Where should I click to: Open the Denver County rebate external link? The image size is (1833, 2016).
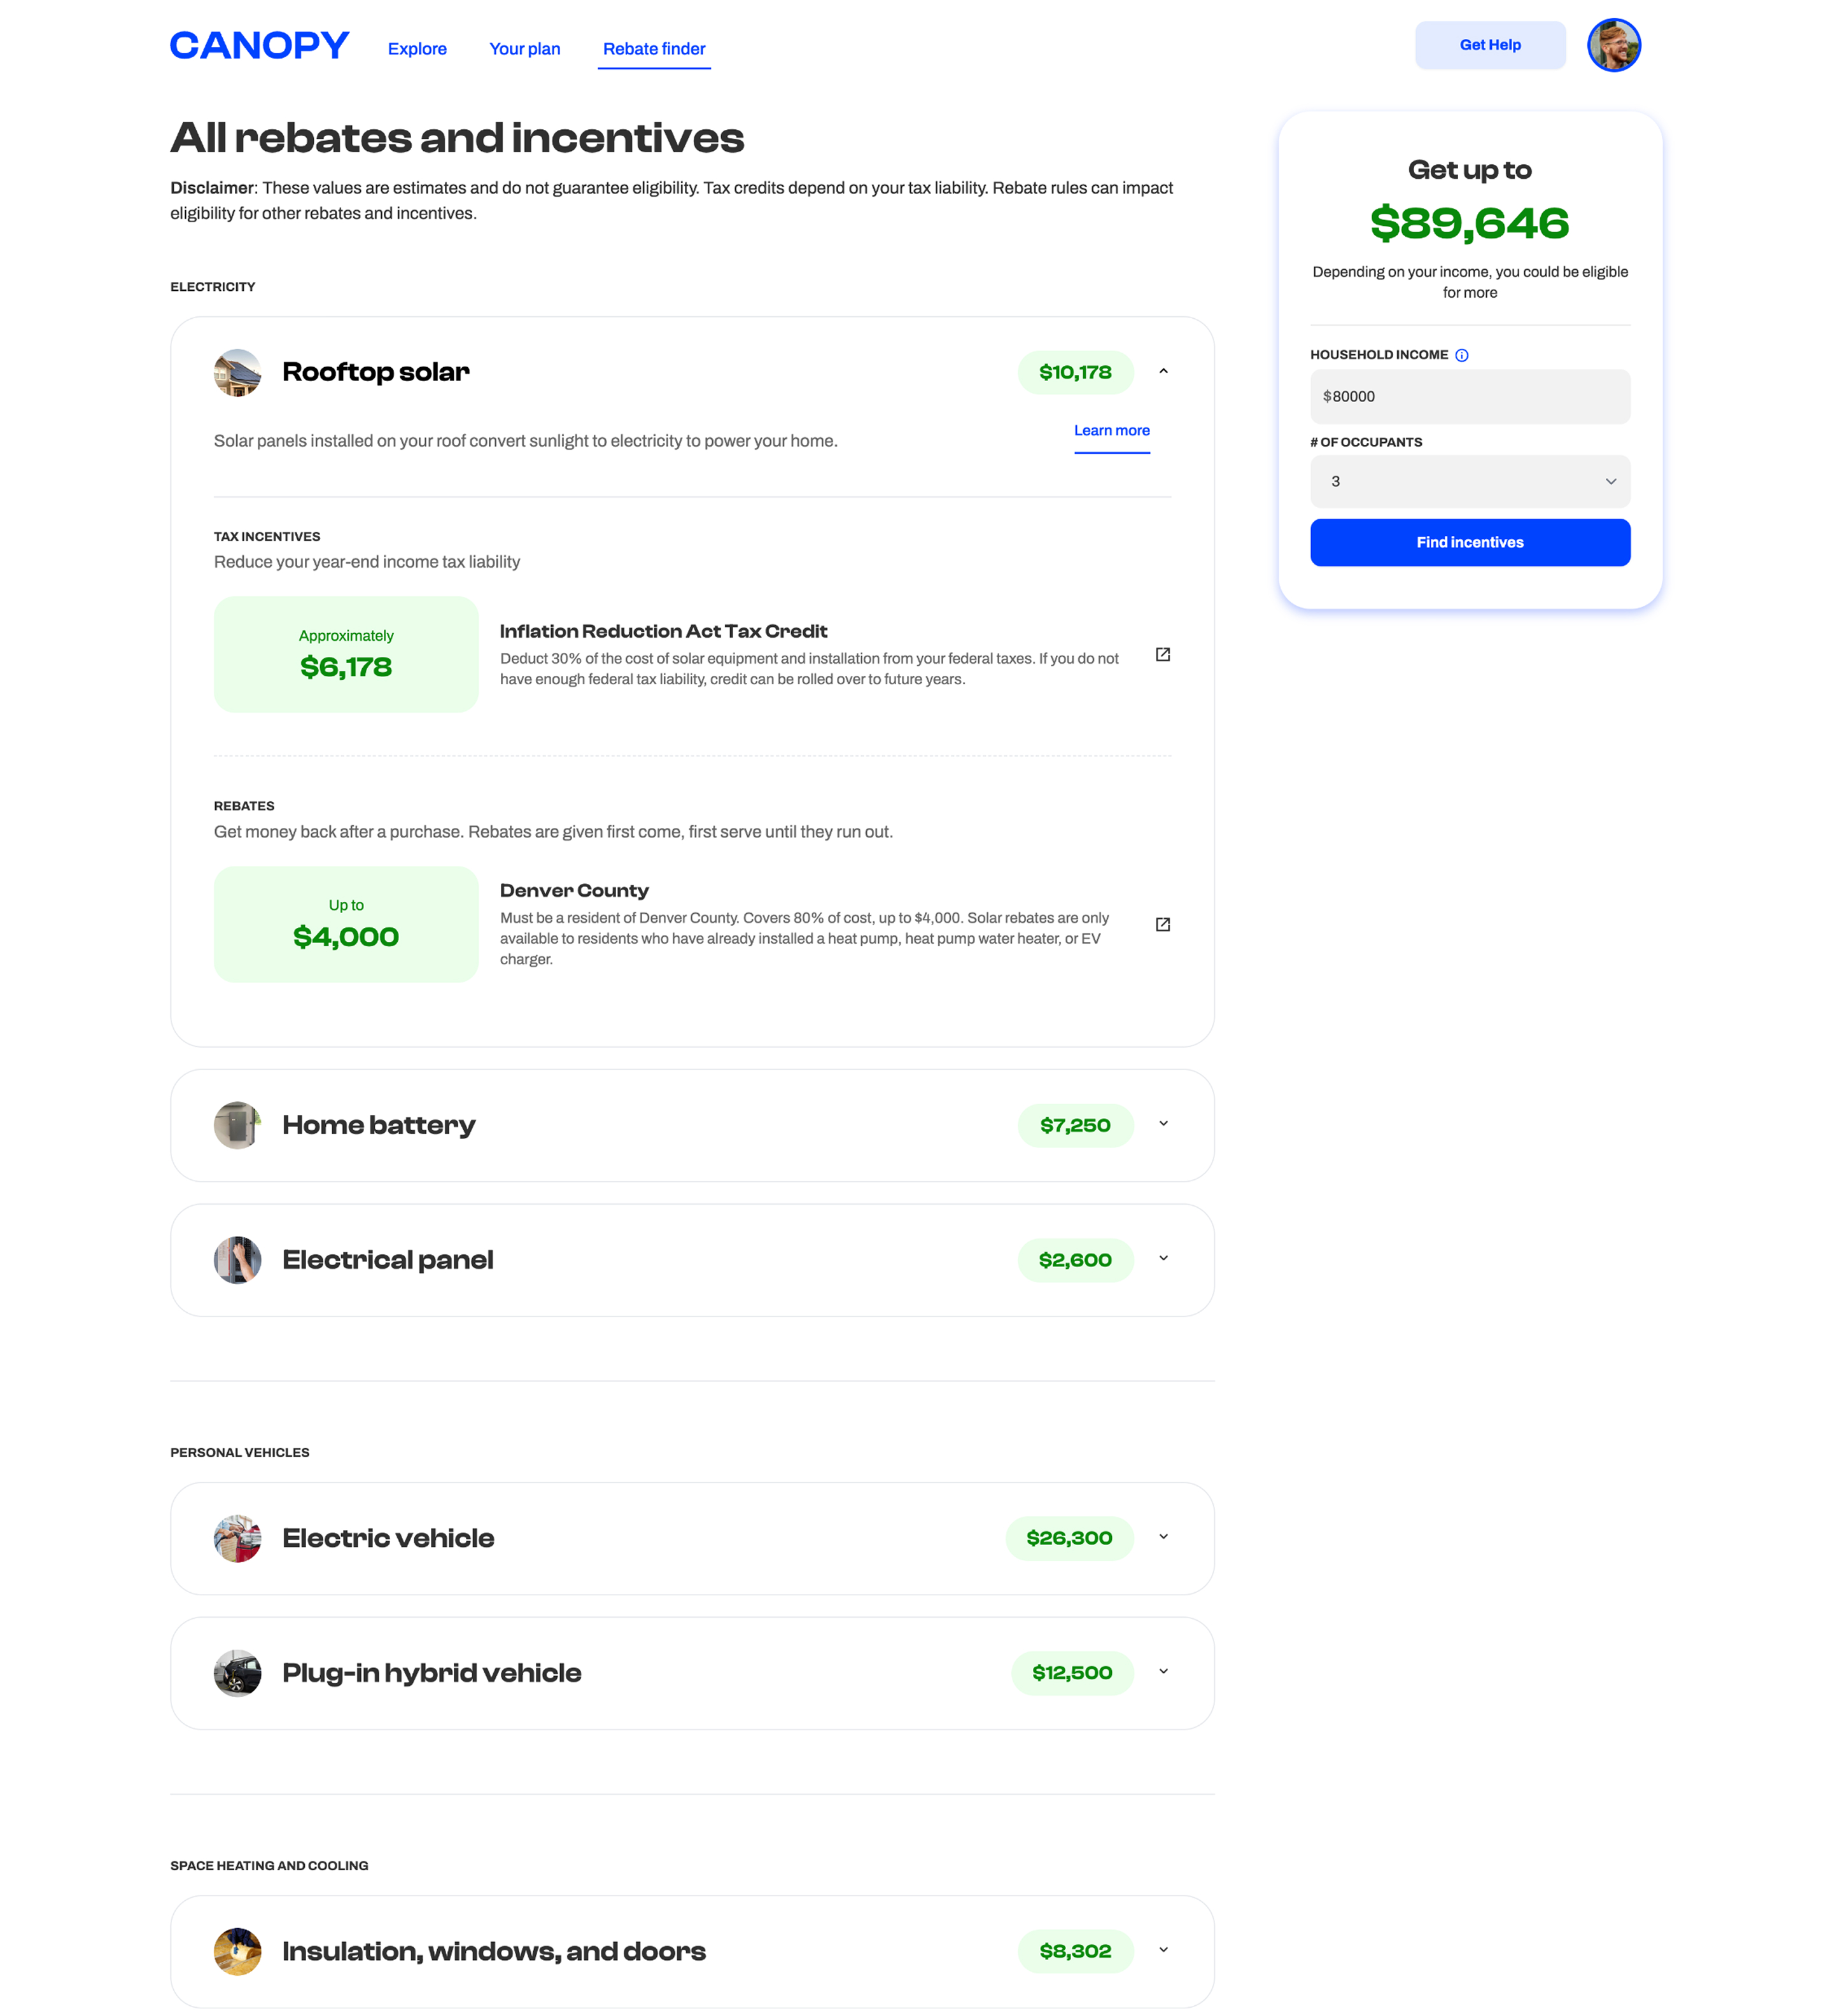click(1163, 924)
